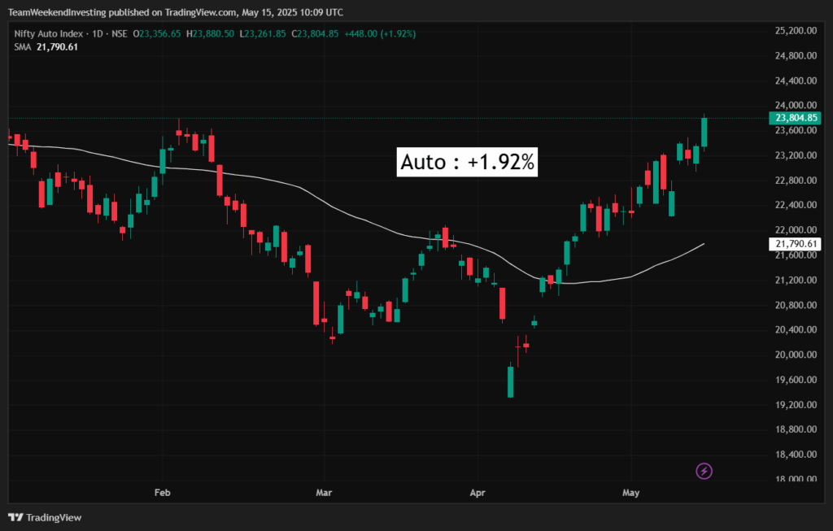
Task: Click the 20,000.00 price axis label
Action: [796, 355]
